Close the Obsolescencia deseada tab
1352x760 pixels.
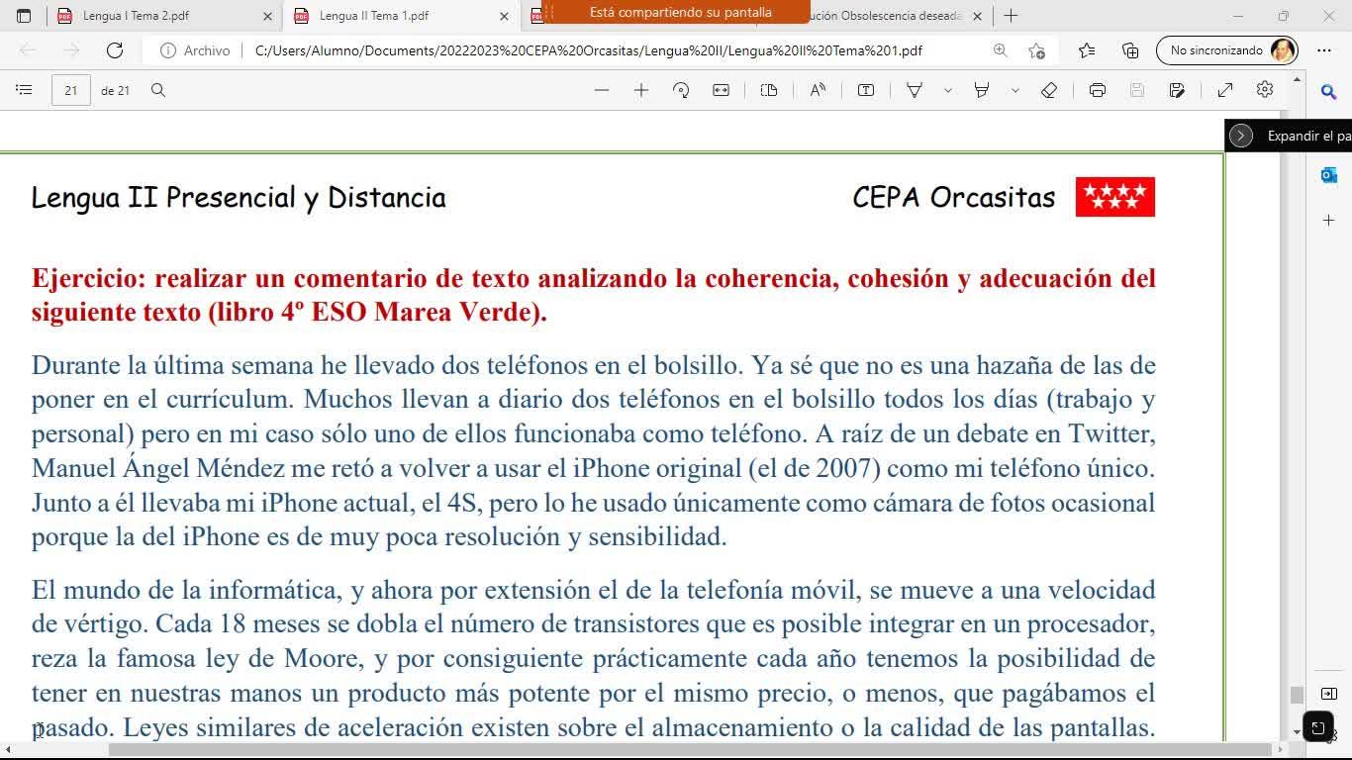[977, 16]
